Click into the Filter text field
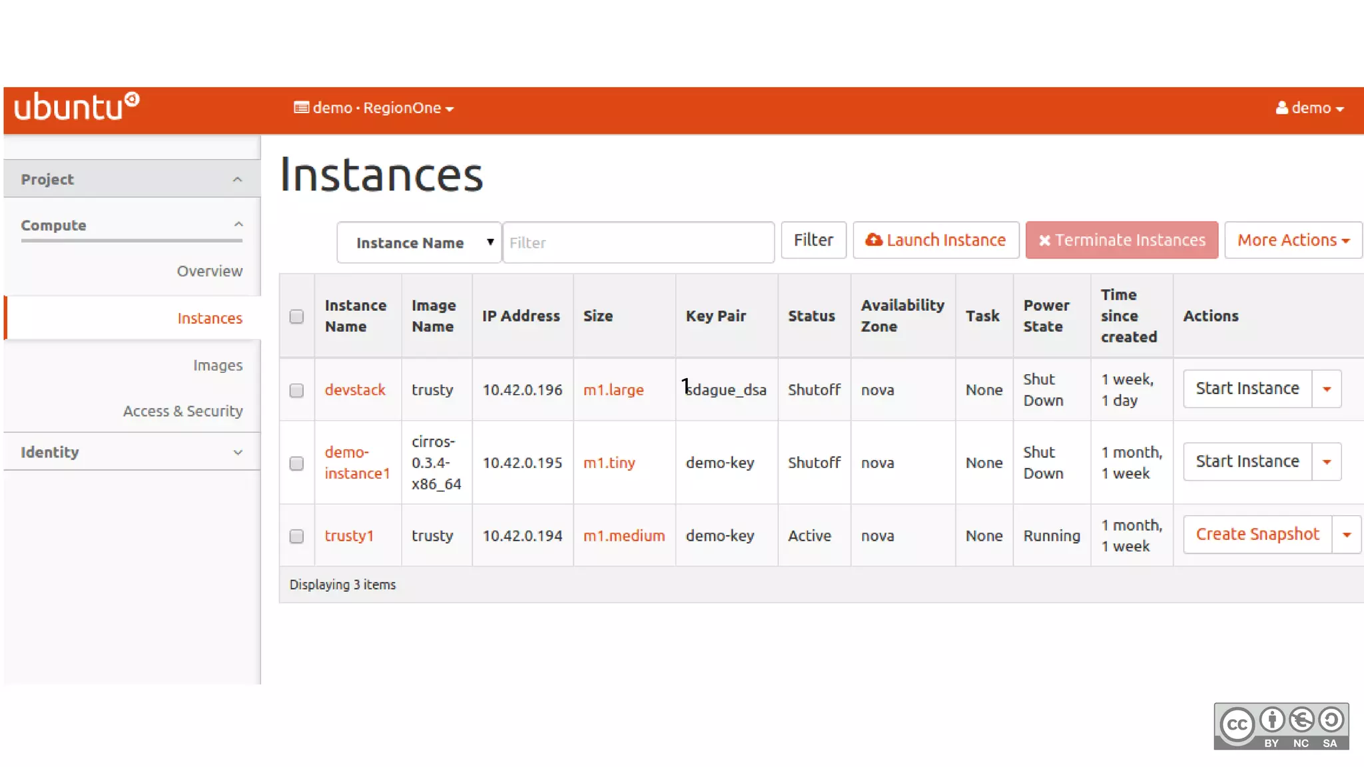1364x767 pixels. (638, 242)
